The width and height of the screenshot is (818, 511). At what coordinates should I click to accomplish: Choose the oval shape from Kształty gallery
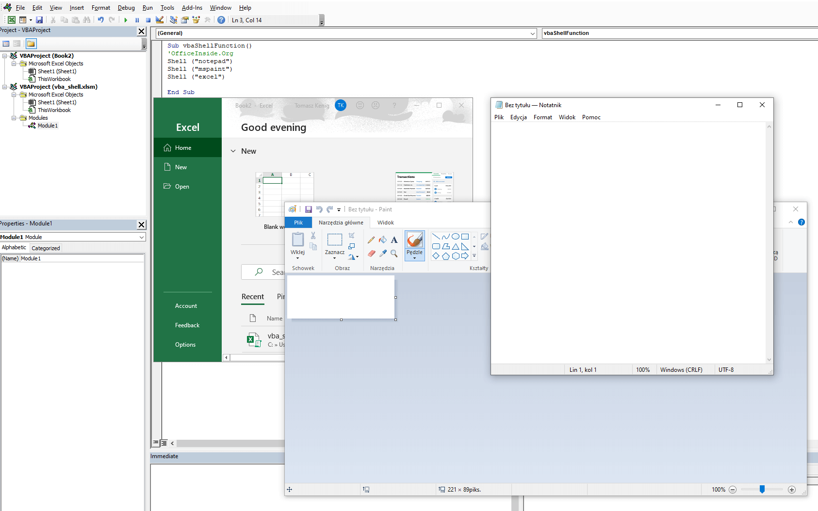pyautogui.click(x=456, y=236)
